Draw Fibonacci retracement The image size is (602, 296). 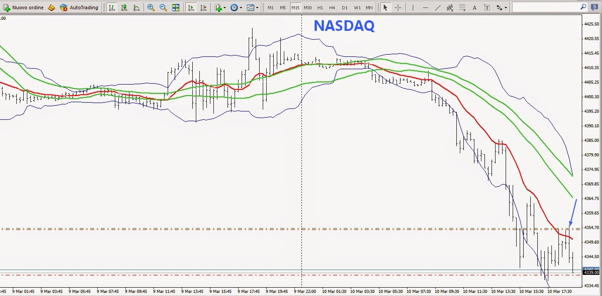point(462,7)
